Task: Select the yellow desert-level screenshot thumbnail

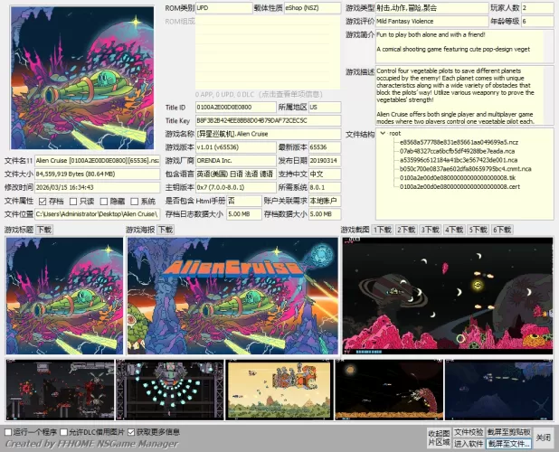Action: [x=279, y=391]
